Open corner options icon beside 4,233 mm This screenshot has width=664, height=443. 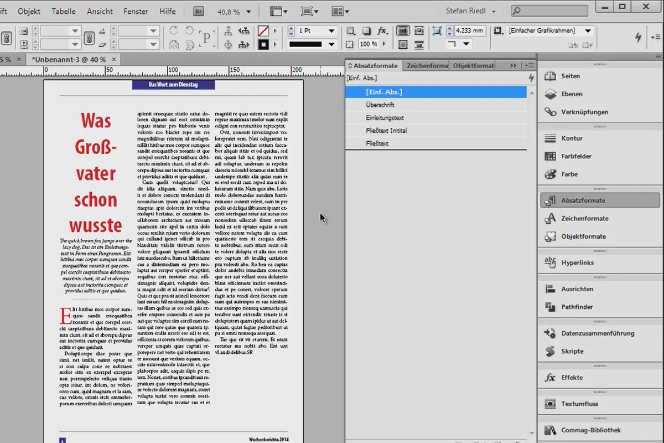pyautogui.click(x=438, y=31)
